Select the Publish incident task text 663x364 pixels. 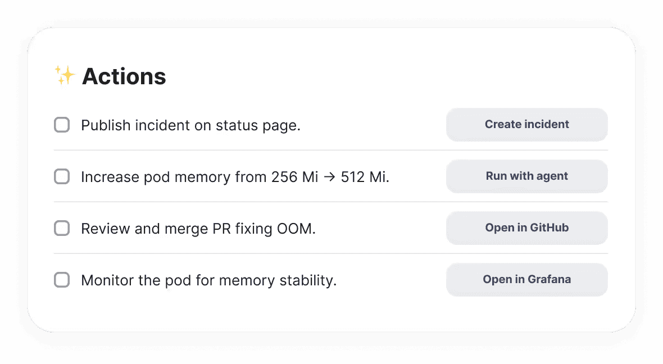pos(191,125)
